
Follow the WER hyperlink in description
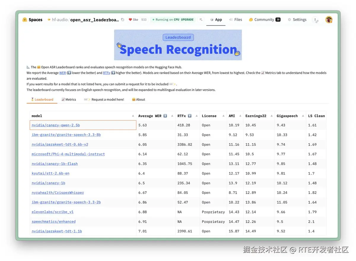tap(62, 73)
